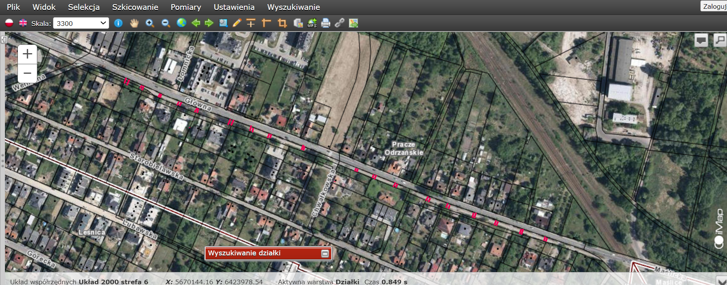The image size is (727, 285).
Task: Click the globe full extent icon
Action: [182, 23]
